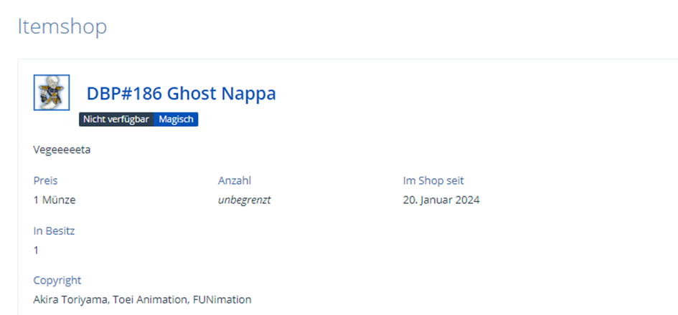Screen dimensions: 678x315
Task: Click the 'In Besitz' label
Action: pyautogui.click(x=54, y=231)
